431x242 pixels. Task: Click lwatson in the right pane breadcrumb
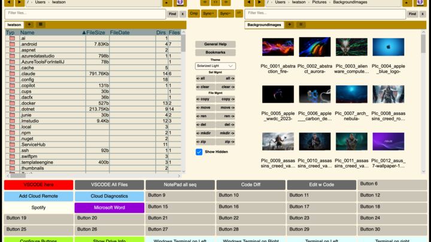(x=299, y=2)
